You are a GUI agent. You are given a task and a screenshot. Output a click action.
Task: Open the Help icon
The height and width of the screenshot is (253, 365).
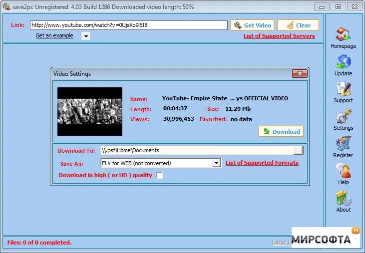click(x=343, y=171)
